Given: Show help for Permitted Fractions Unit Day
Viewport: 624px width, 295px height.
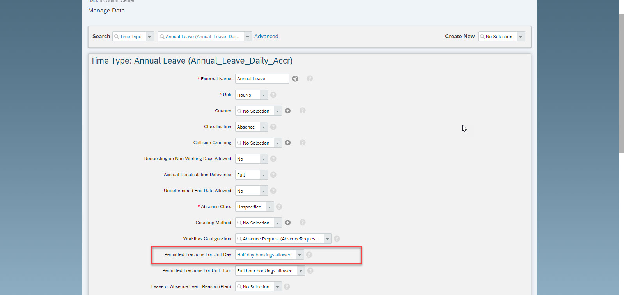Looking at the screenshot, I should tap(309, 255).
